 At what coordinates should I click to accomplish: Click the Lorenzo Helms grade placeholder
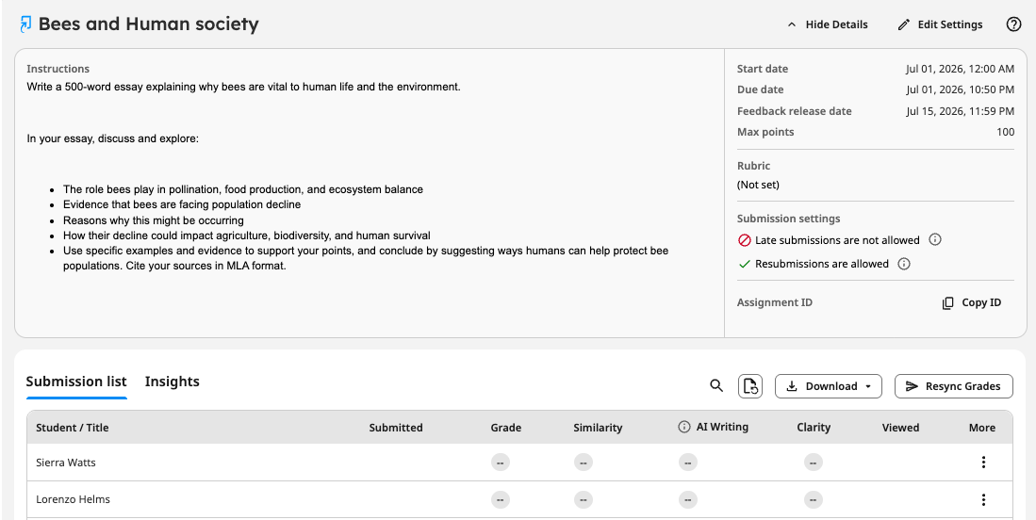coord(501,499)
